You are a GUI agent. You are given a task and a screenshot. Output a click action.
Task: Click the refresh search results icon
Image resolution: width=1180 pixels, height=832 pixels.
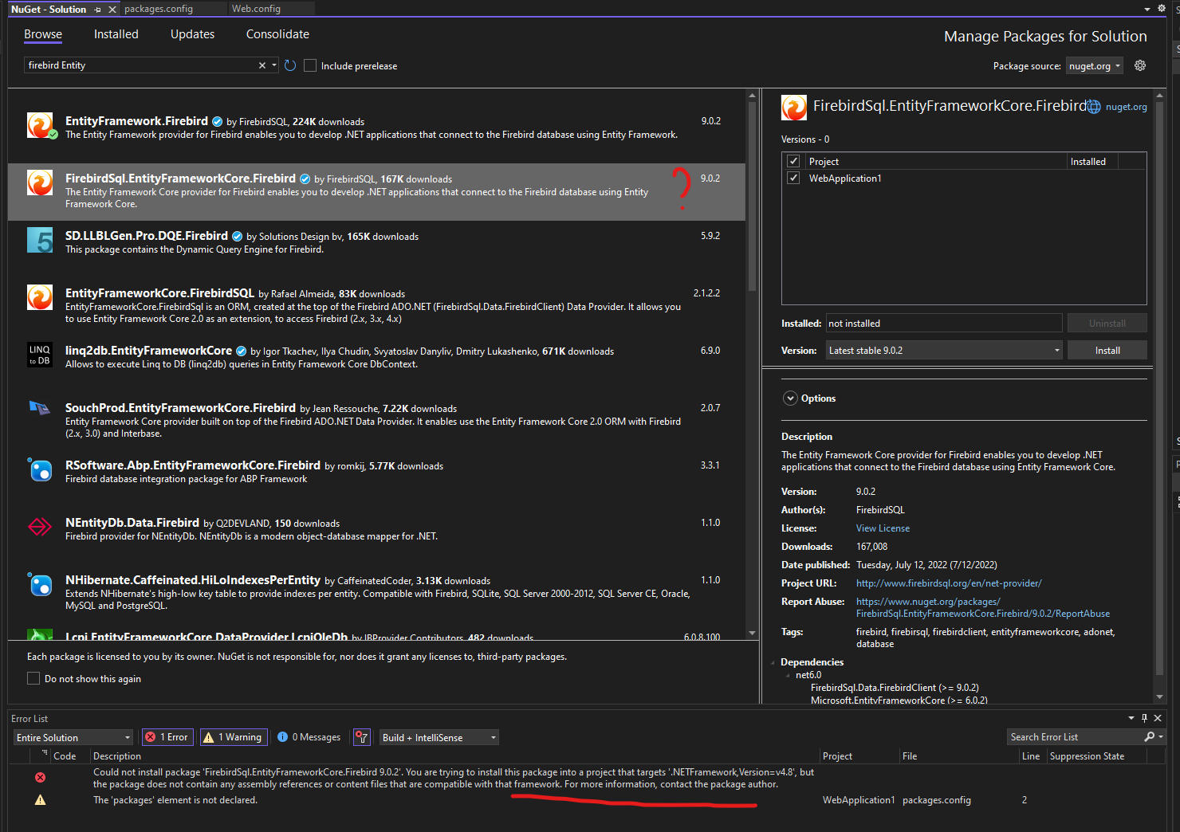pos(290,65)
